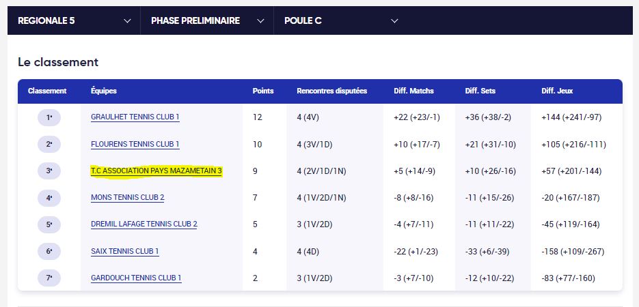Click the +57 (+201/-144) game difference

(x=571, y=171)
